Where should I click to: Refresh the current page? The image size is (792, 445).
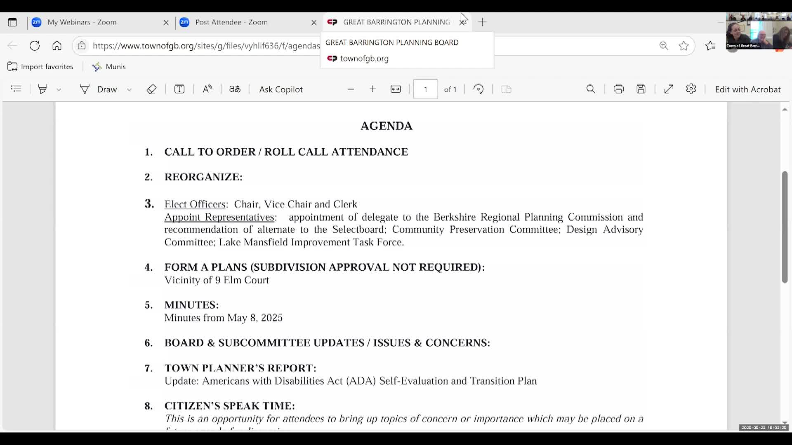(35, 46)
